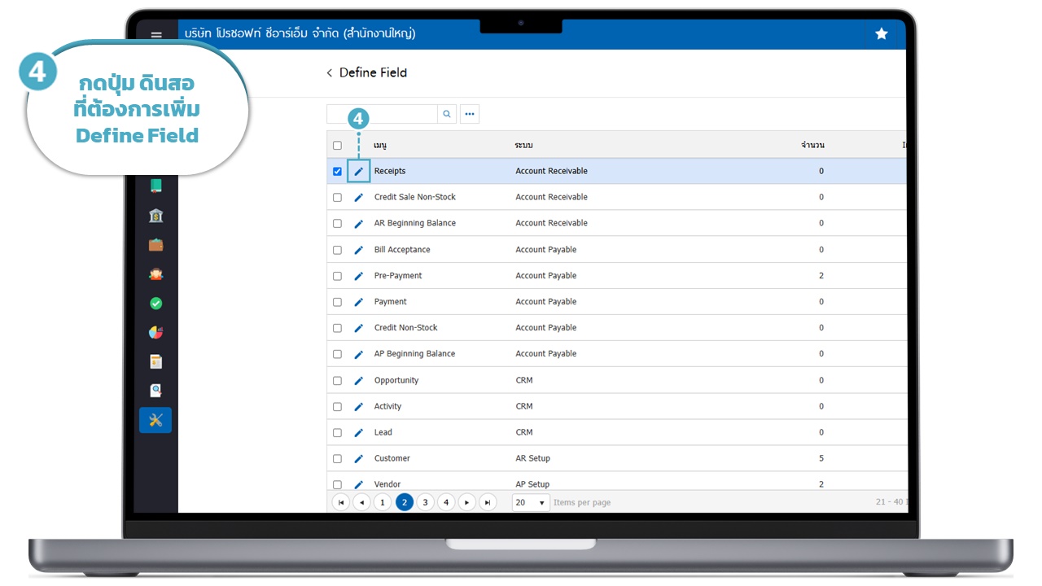Click pencil icon for Activity
This screenshot has width=1042, height=586.
[x=358, y=407]
